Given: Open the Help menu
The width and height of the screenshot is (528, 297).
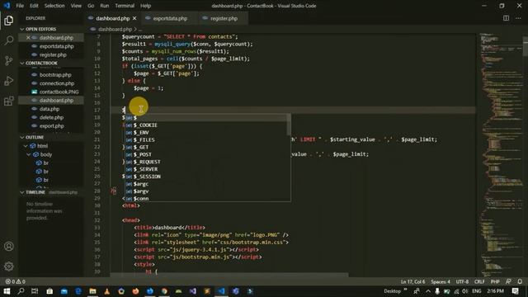Looking at the screenshot, I should [x=145, y=6].
